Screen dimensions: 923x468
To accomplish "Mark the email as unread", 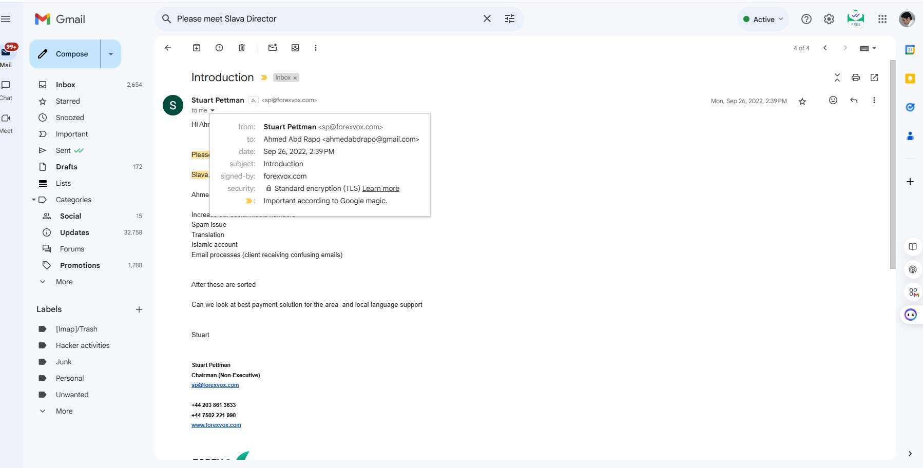I will [x=273, y=48].
